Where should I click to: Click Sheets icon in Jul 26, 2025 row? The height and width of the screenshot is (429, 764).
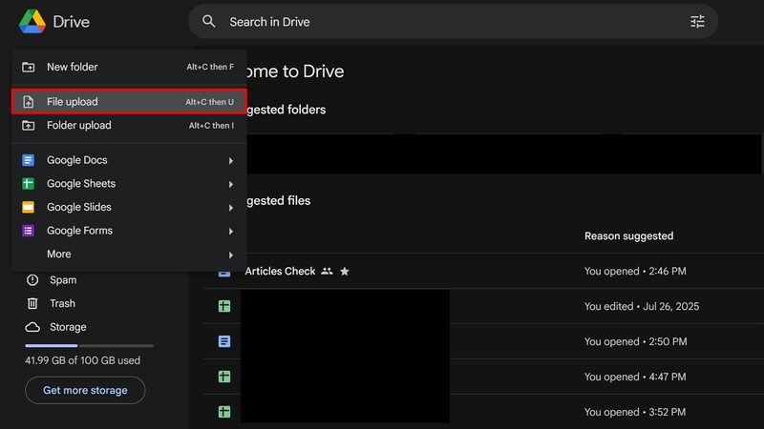click(224, 306)
